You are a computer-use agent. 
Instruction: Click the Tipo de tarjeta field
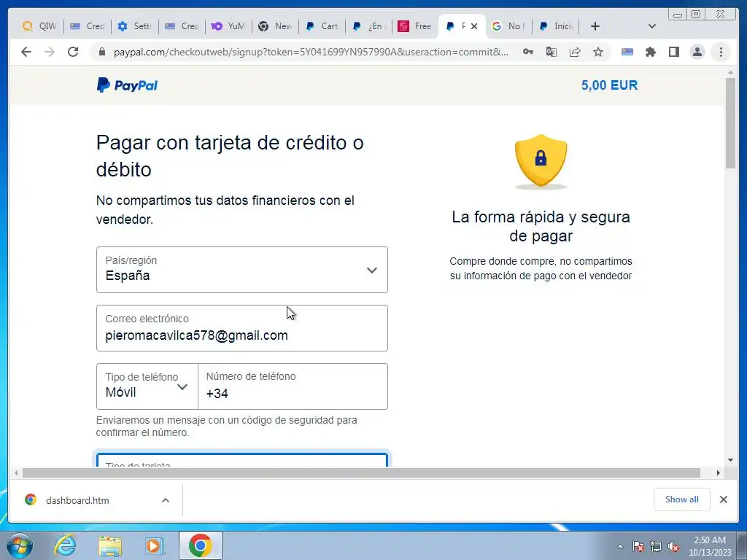coord(242,460)
